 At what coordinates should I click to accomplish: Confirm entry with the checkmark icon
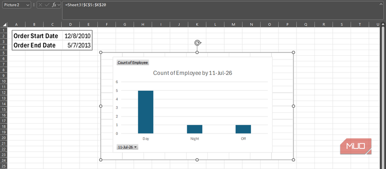tap(47, 5)
